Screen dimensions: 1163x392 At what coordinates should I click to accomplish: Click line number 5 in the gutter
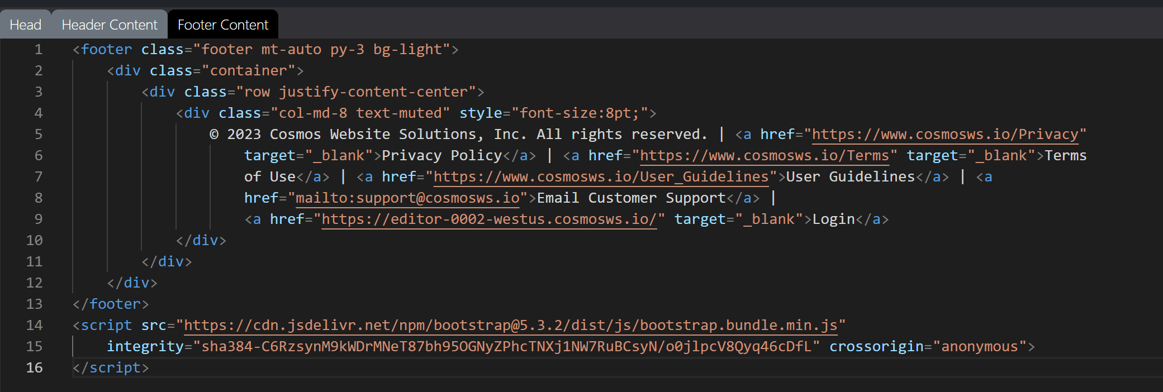(x=39, y=134)
